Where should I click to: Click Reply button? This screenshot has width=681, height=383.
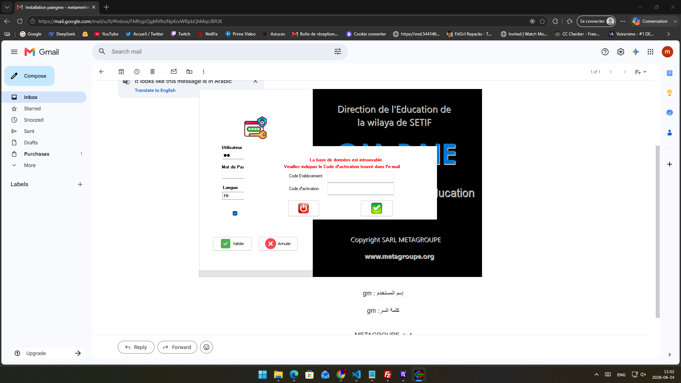[136, 347]
